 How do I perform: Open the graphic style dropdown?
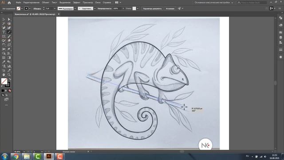point(138,8)
